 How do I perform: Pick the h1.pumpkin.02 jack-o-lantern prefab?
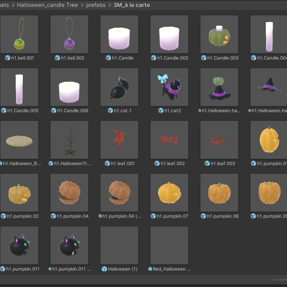[19, 193]
